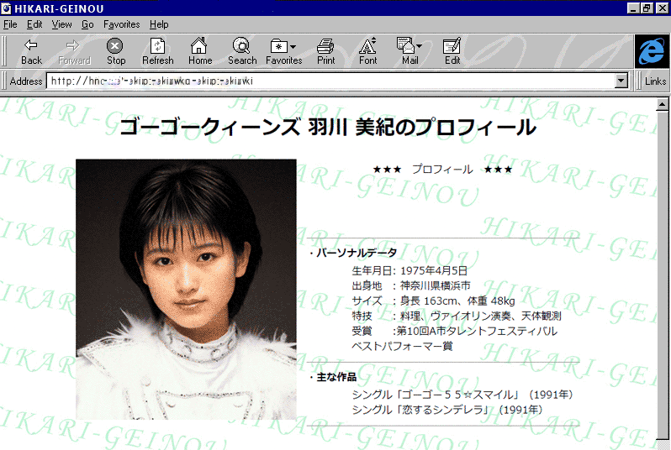Change text size with Font icon

[x=367, y=45]
